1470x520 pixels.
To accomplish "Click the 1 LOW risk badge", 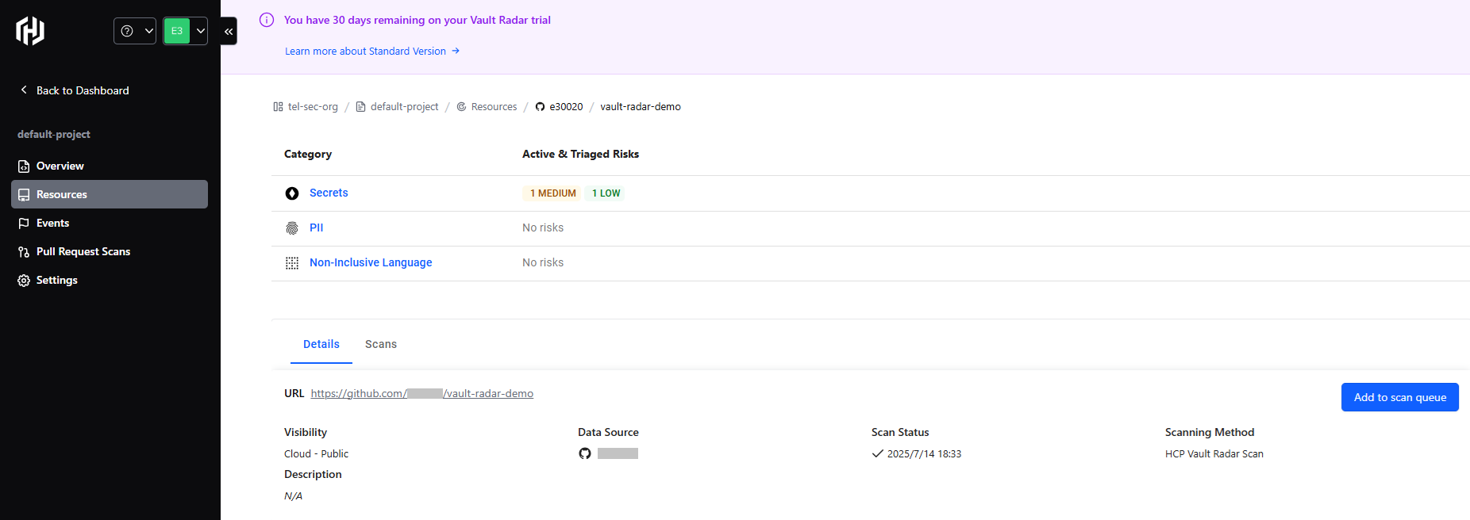I will coord(606,193).
